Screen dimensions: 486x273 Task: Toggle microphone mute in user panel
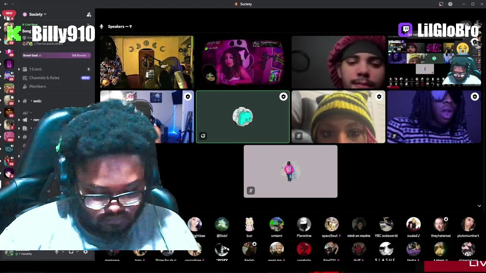[57, 252]
